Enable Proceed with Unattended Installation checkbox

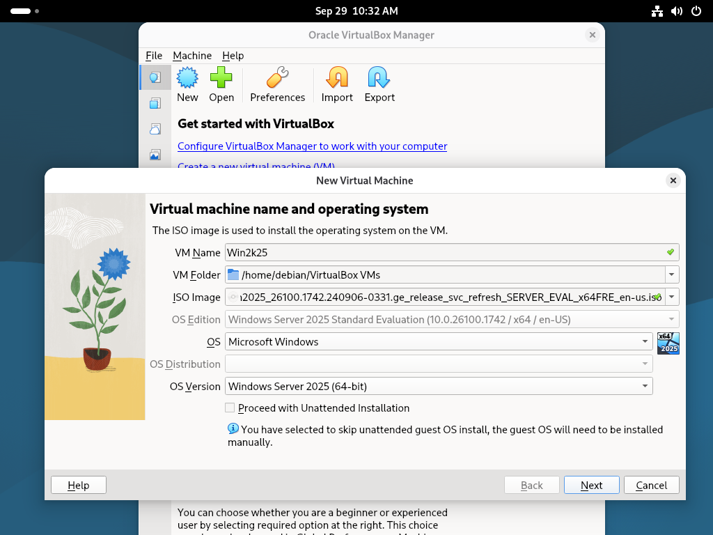point(230,408)
